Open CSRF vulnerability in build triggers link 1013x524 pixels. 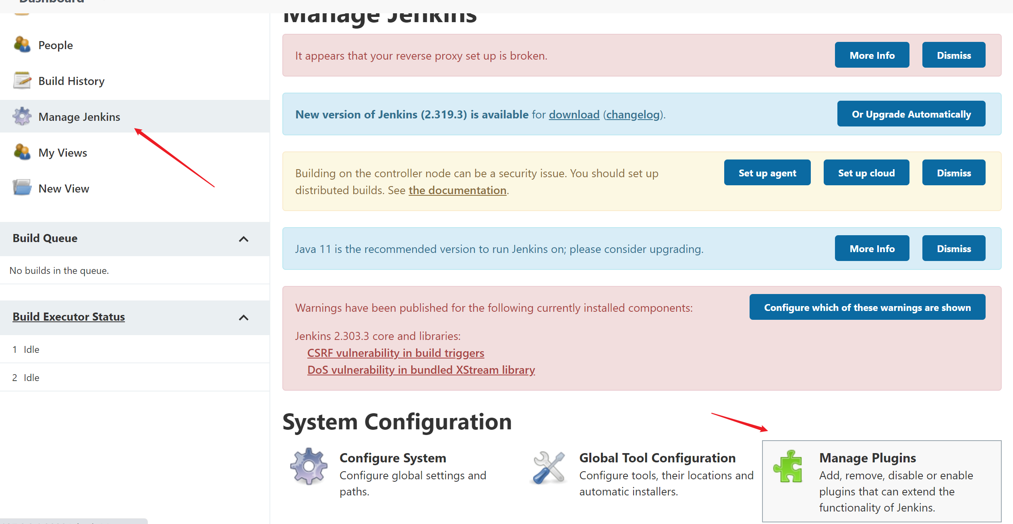pyautogui.click(x=396, y=353)
